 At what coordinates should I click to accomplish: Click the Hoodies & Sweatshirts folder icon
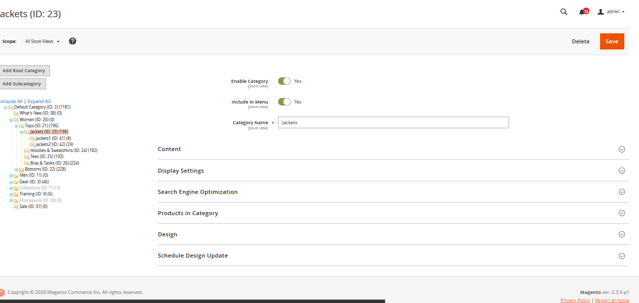tap(26, 150)
